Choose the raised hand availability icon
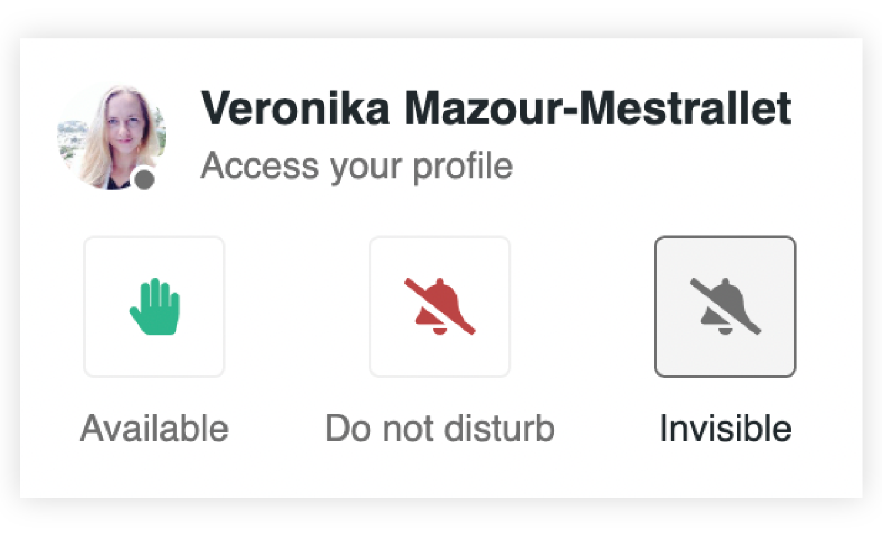Image resolution: width=882 pixels, height=535 pixels. [x=155, y=306]
